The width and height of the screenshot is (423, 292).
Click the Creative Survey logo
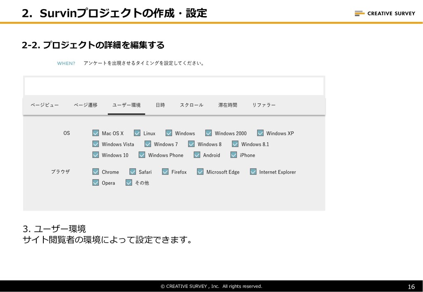click(385, 13)
